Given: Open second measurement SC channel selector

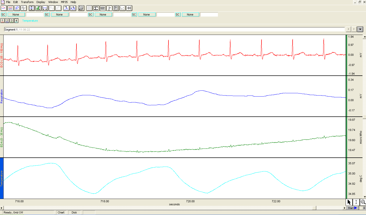Looking at the screenshot, I should click(x=47, y=15).
